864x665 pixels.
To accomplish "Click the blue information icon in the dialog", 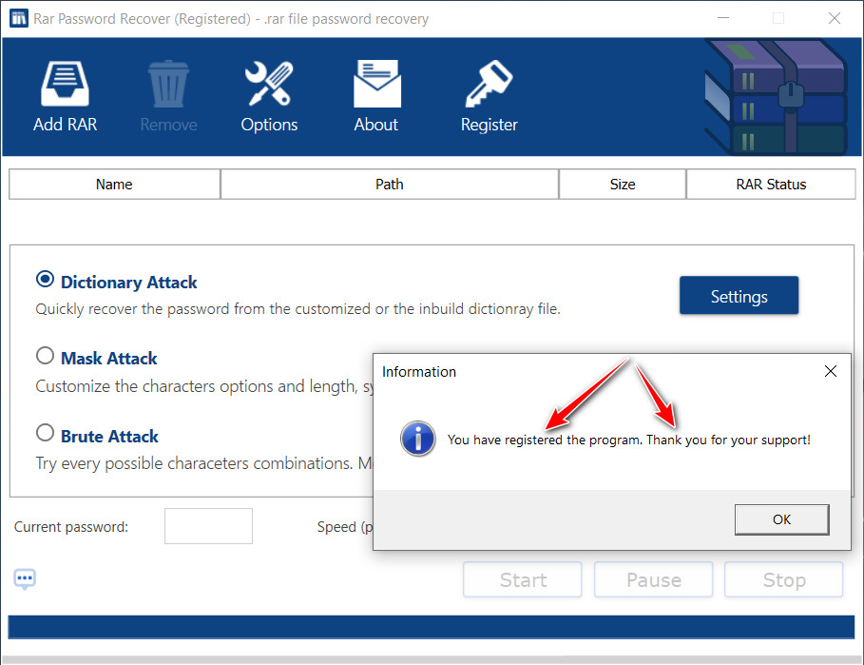I will pos(417,439).
